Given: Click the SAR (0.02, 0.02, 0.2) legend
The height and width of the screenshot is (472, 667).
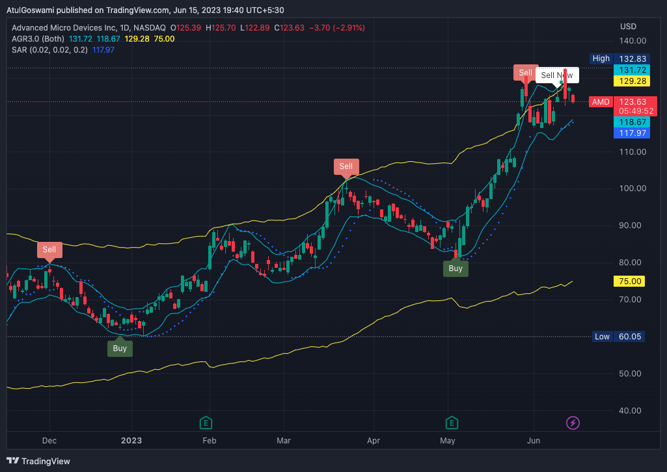Looking at the screenshot, I should pos(49,50).
